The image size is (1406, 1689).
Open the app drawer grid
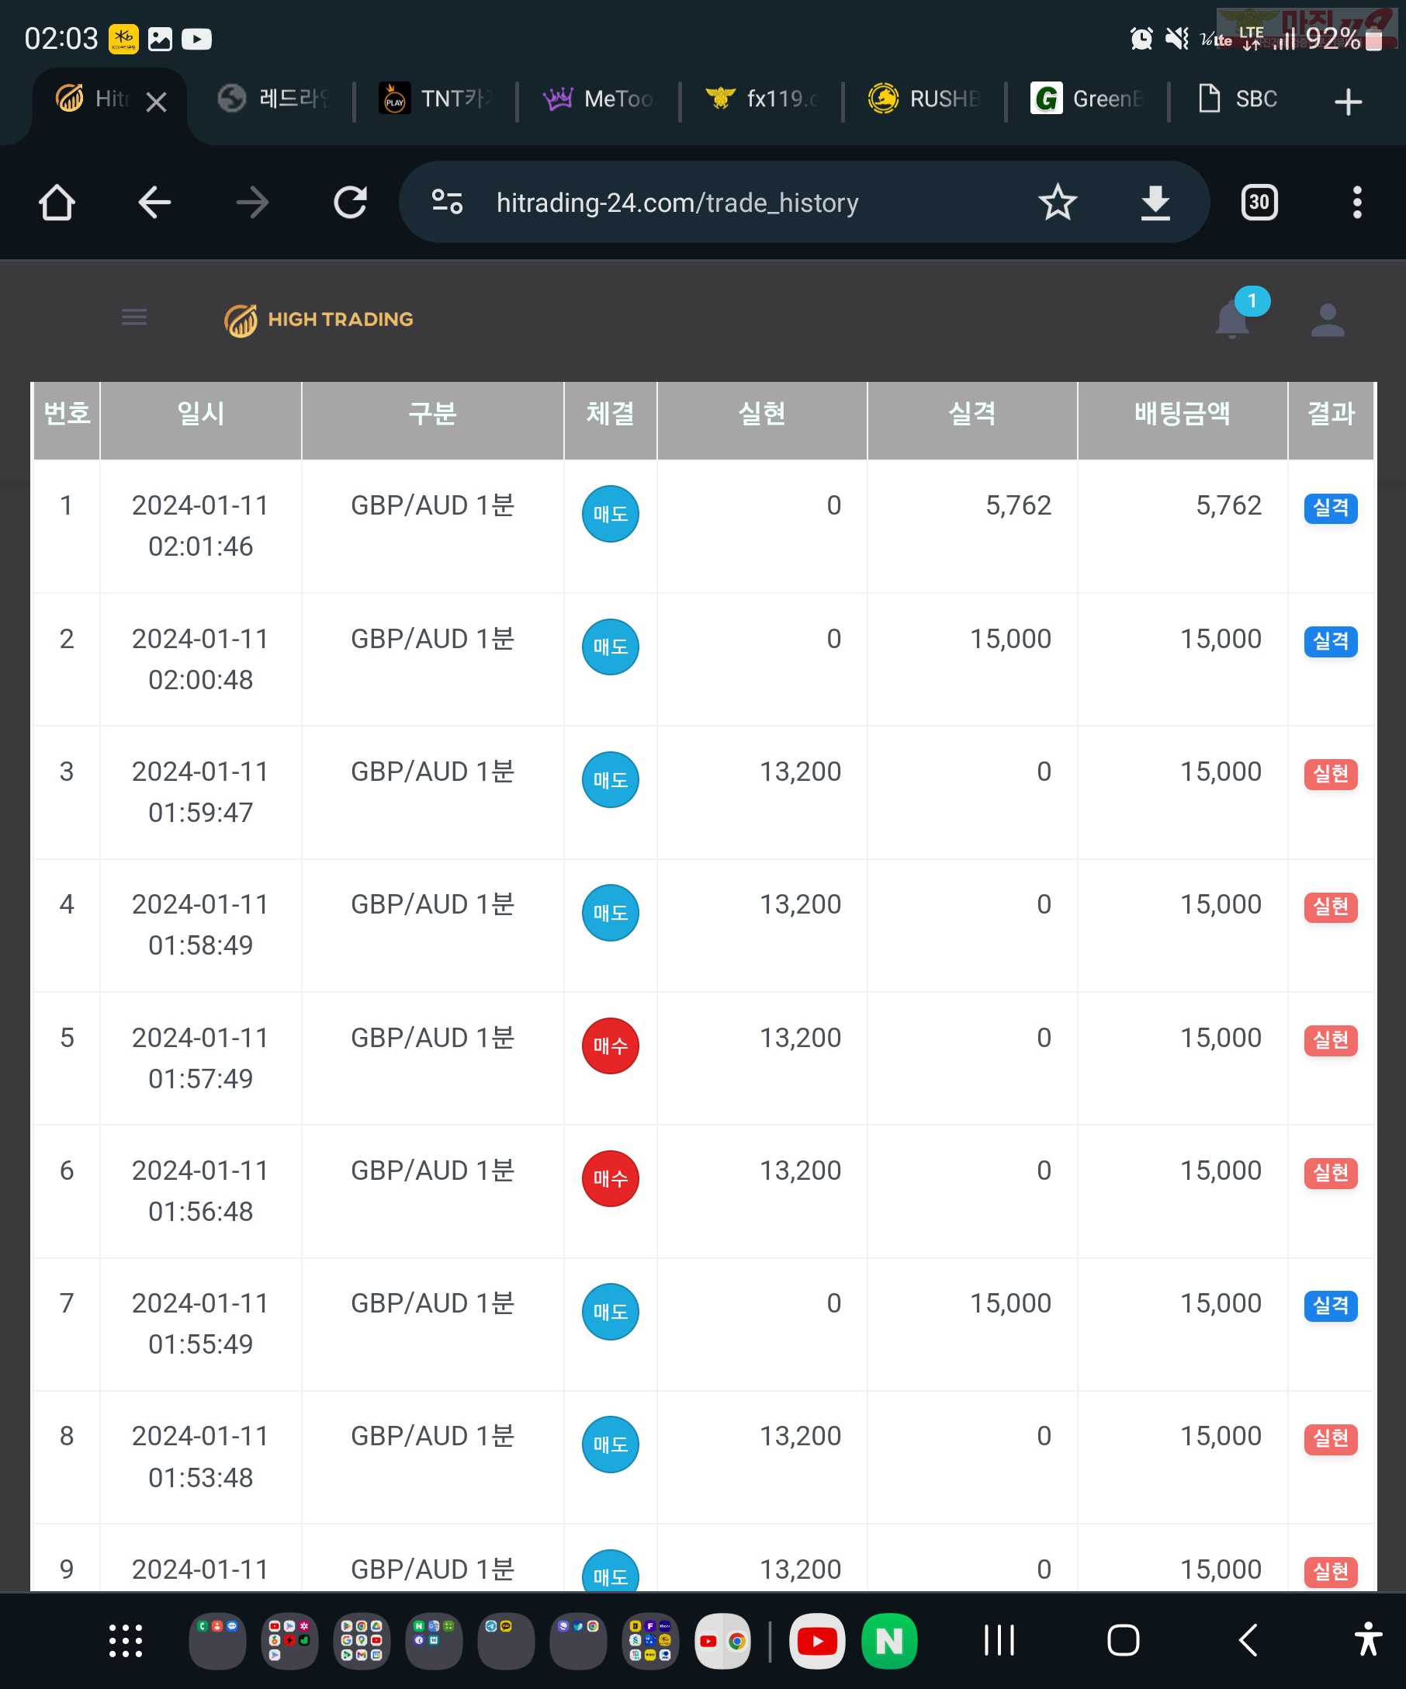tap(126, 1641)
